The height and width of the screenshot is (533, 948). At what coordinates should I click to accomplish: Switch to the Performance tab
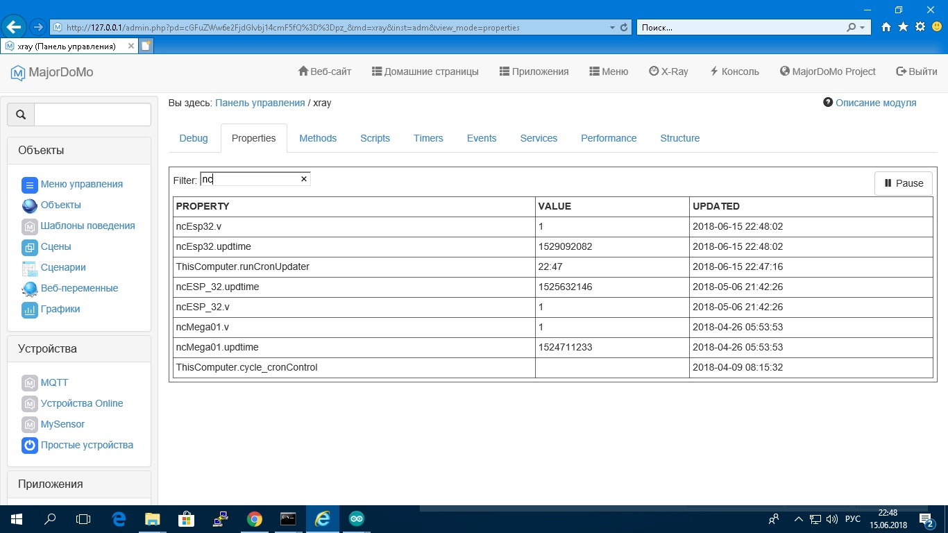click(x=609, y=138)
